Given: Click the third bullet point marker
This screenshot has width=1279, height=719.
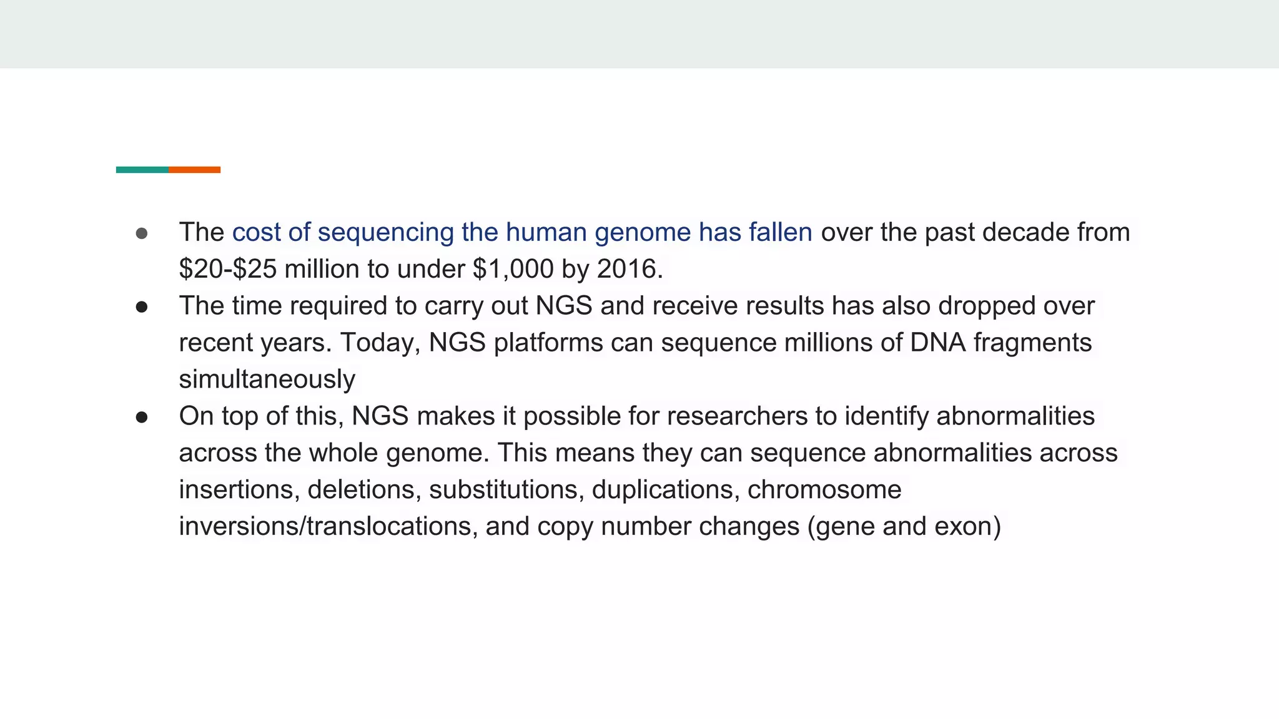Looking at the screenshot, I should 142,417.
